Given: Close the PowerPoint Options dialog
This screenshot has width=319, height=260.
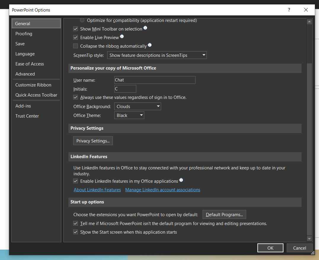Looking at the screenshot, I should tap(306, 10).
